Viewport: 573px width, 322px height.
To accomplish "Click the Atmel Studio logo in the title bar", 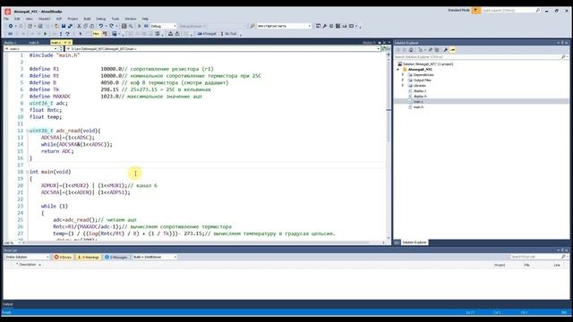I will (8, 12).
